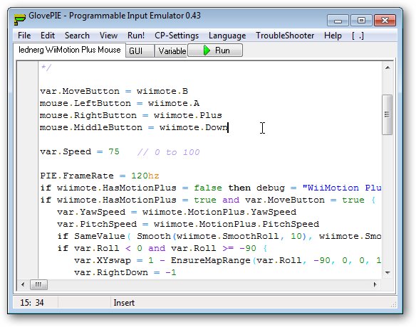Image resolution: width=416 pixels, height=327 pixels.
Task: Open the File menu
Action: pyautogui.click(x=24, y=36)
